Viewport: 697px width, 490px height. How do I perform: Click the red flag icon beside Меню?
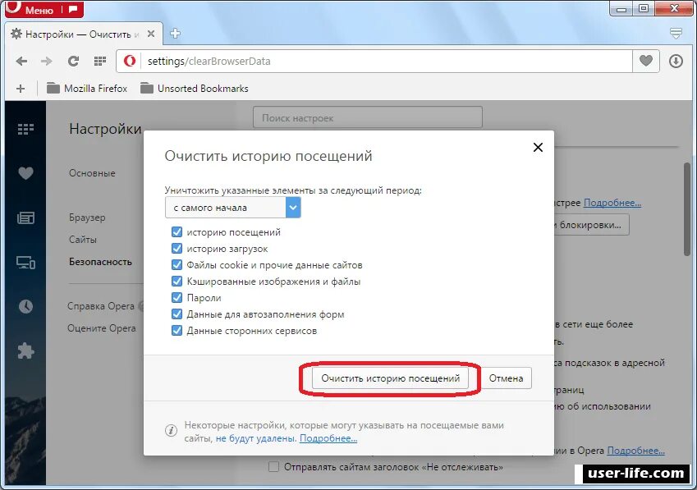pyautogui.click(x=73, y=9)
